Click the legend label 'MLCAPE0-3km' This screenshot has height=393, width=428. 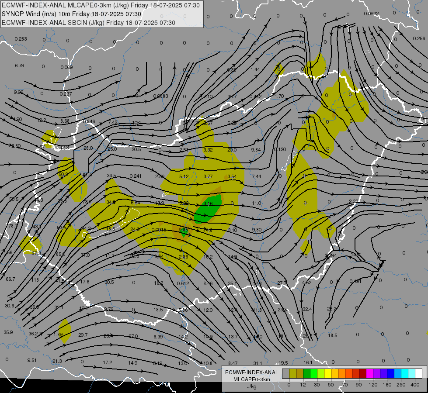[251, 379]
